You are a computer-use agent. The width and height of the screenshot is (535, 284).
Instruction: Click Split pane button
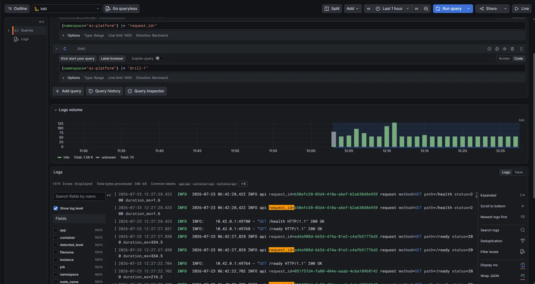pyautogui.click(x=332, y=9)
